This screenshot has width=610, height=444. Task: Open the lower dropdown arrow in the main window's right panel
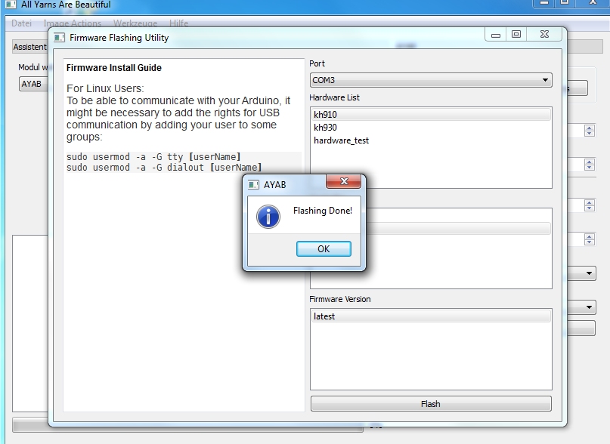tap(589, 307)
